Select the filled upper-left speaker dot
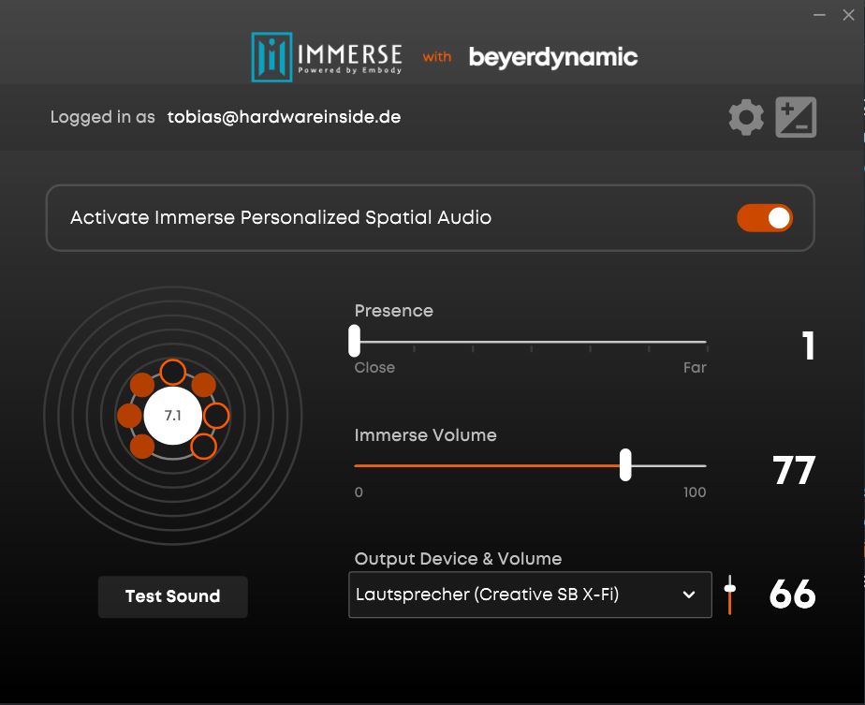The width and height of the screenshot is (865, 705). 141,385
